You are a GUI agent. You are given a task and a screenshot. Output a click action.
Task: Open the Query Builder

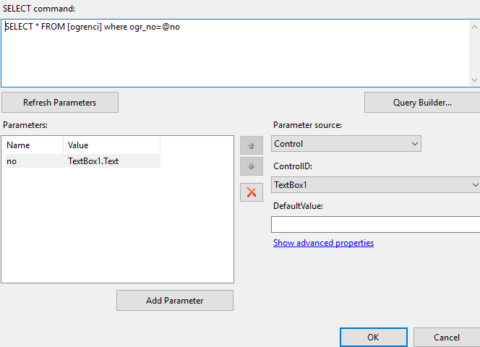[422, 103]
